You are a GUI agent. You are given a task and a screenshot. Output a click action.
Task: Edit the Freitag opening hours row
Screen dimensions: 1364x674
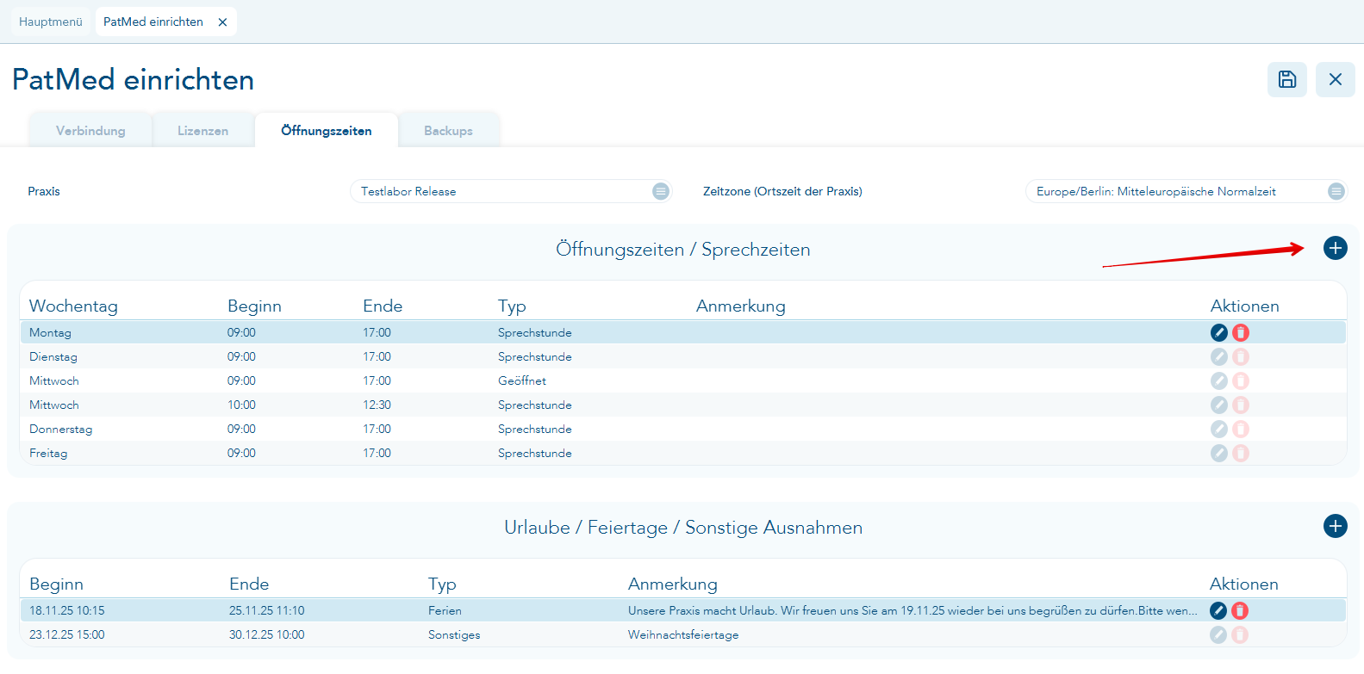tap(1219, 453)
